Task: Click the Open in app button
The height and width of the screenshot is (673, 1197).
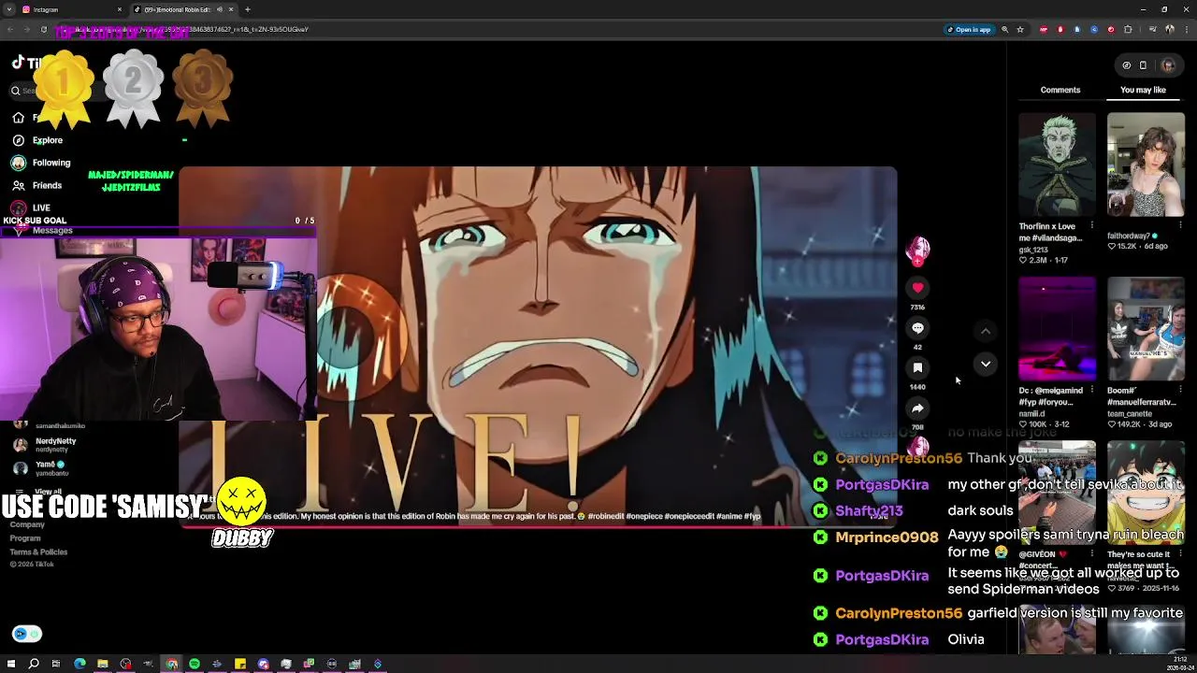Action: point(969,29)
